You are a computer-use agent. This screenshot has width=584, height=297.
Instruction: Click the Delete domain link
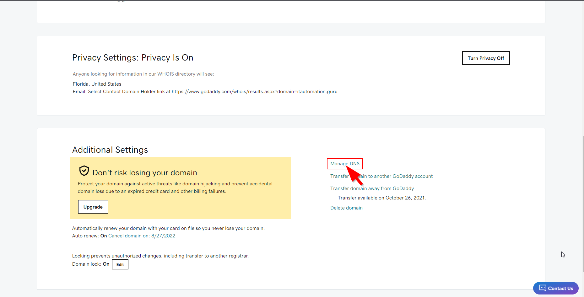(346, 208)
